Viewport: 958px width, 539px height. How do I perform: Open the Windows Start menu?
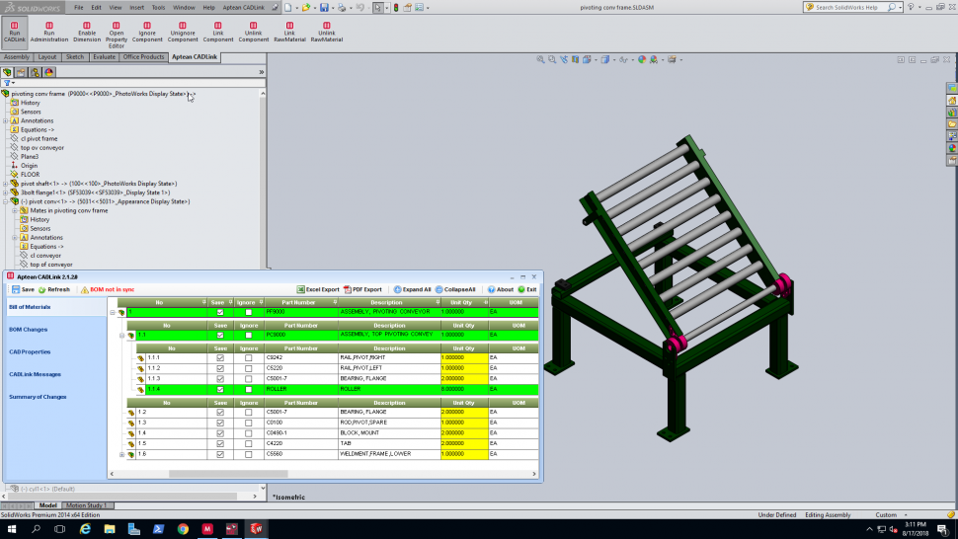pyautogui.click(x=12, y=528)
